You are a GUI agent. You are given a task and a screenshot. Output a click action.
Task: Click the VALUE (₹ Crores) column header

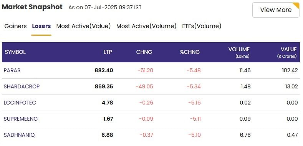point(287,52)
